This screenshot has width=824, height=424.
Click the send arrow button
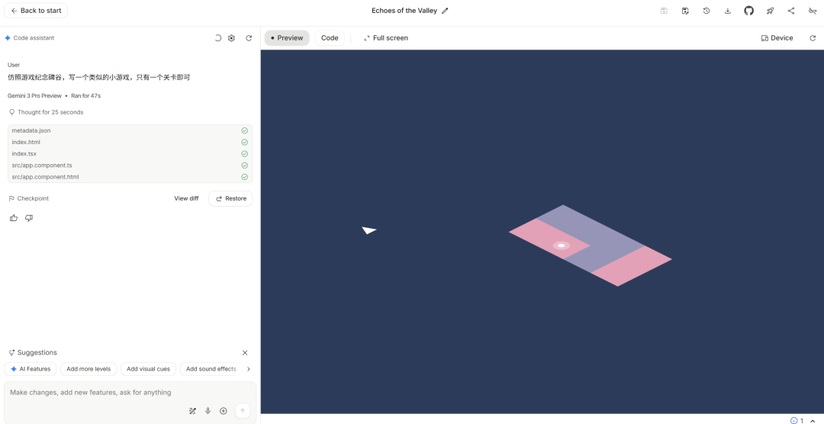[x=243, y=411]
